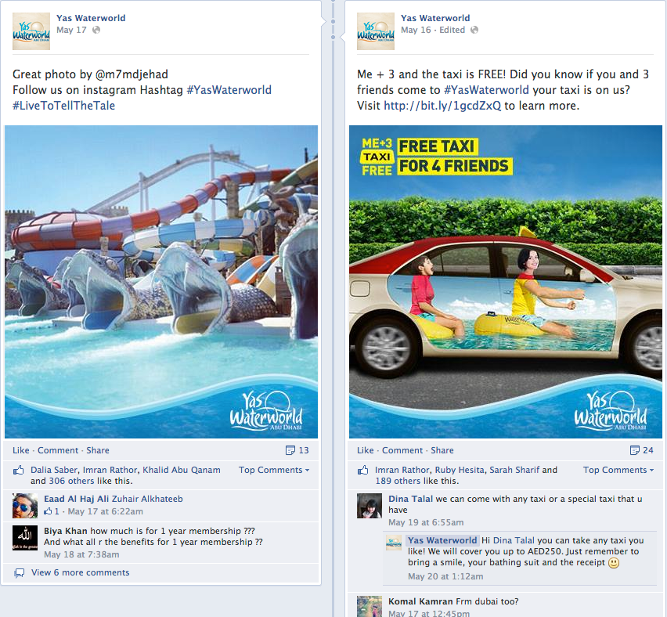Click the View 6 more comments speech icon
Viewport: 667px width, 617px height.
coord(19,572)
